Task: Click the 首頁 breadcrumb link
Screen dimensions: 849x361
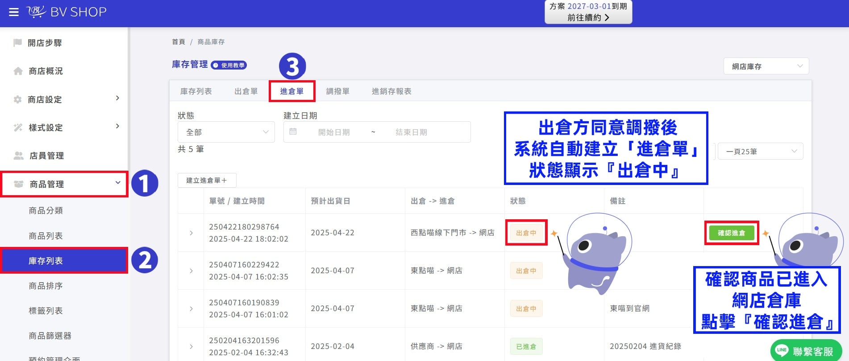Action: 179,42
